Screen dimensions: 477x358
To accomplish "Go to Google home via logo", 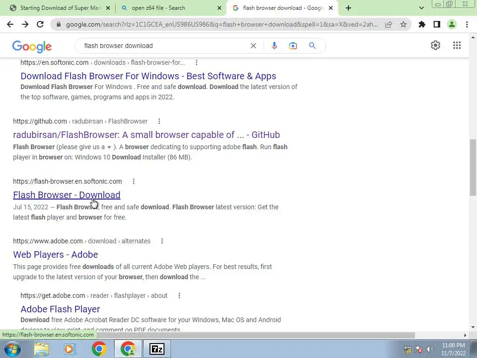I will coord(32,46).
